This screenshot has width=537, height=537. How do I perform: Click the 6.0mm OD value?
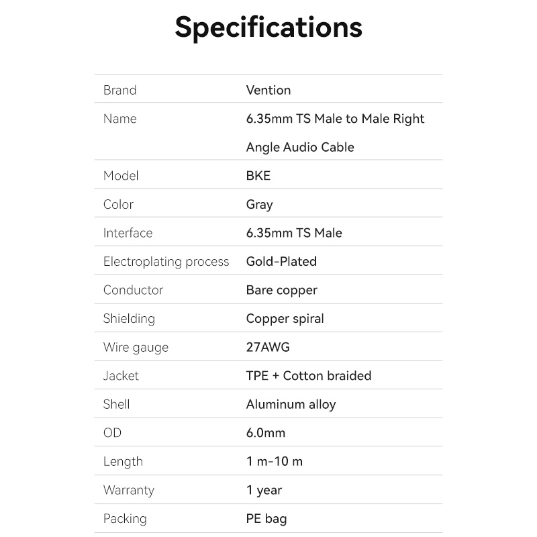(266, 433)
